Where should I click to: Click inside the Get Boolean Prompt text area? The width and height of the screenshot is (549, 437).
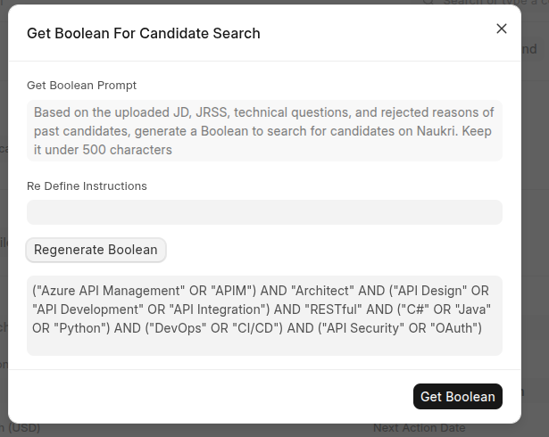click(264, 131)
